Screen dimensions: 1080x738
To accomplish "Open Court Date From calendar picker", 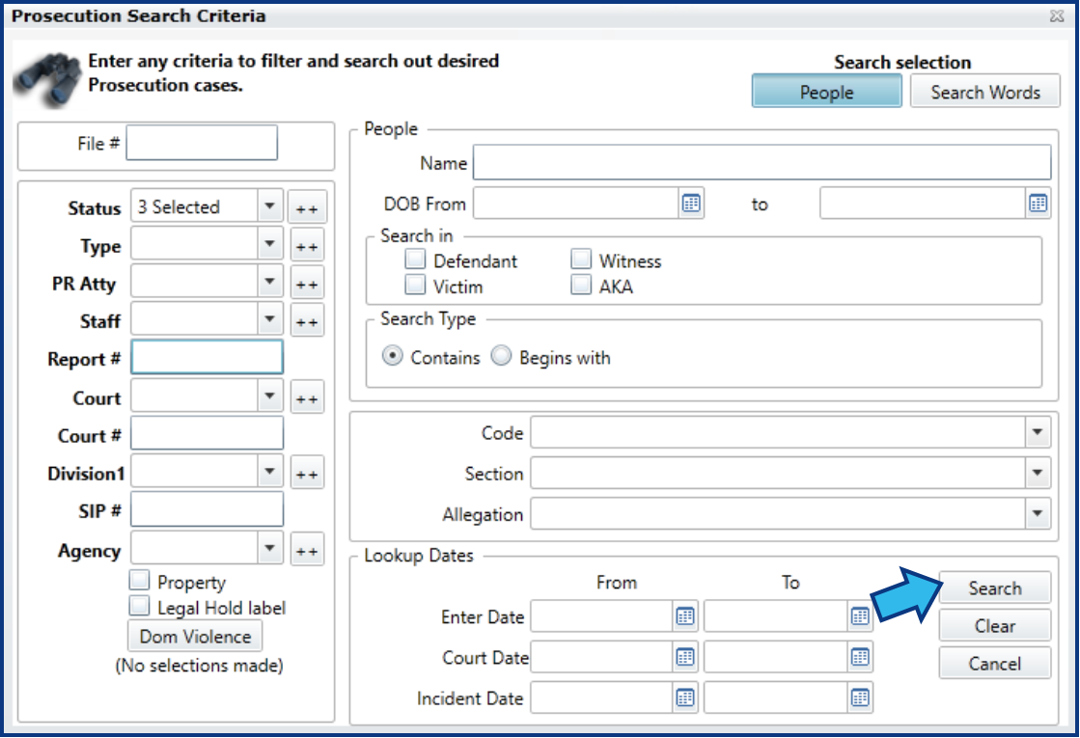I will (685, 657).
